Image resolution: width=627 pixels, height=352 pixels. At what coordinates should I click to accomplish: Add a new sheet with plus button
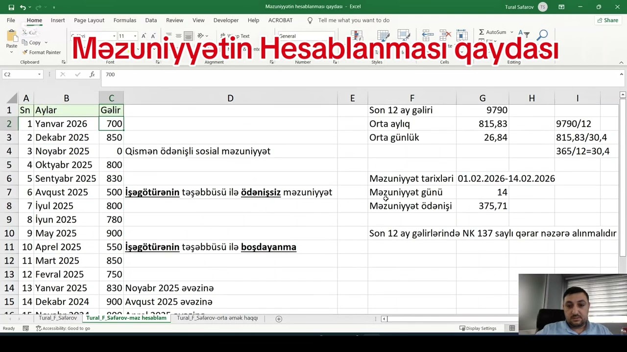(x=279, y=319)
